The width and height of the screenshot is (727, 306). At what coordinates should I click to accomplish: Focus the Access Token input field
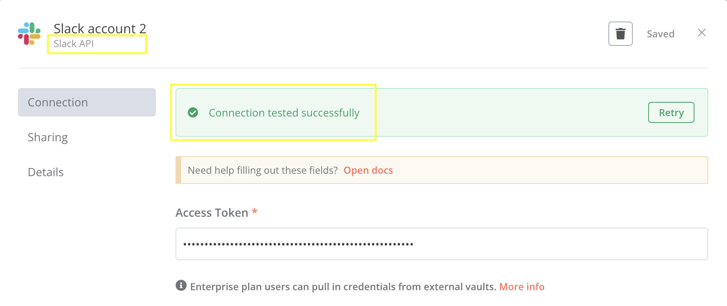coord(441,244)
